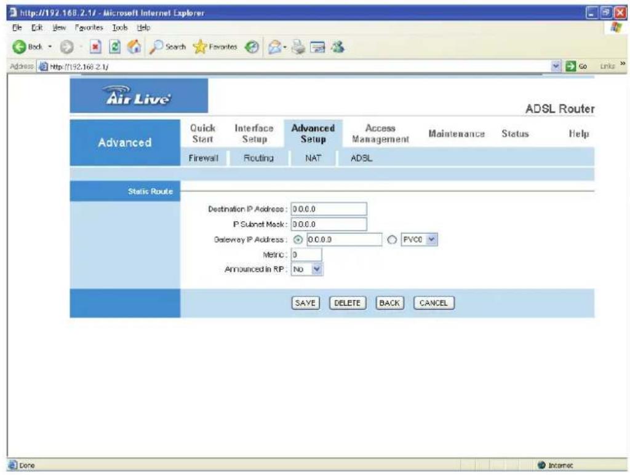Click the Destination IP Address field
The height and width of the screenshot is (475, 630).
[329, 209]
